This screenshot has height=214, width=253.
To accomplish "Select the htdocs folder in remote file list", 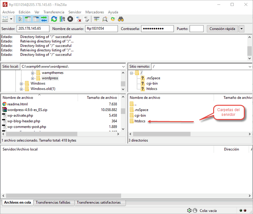I will tap(139, 121).
